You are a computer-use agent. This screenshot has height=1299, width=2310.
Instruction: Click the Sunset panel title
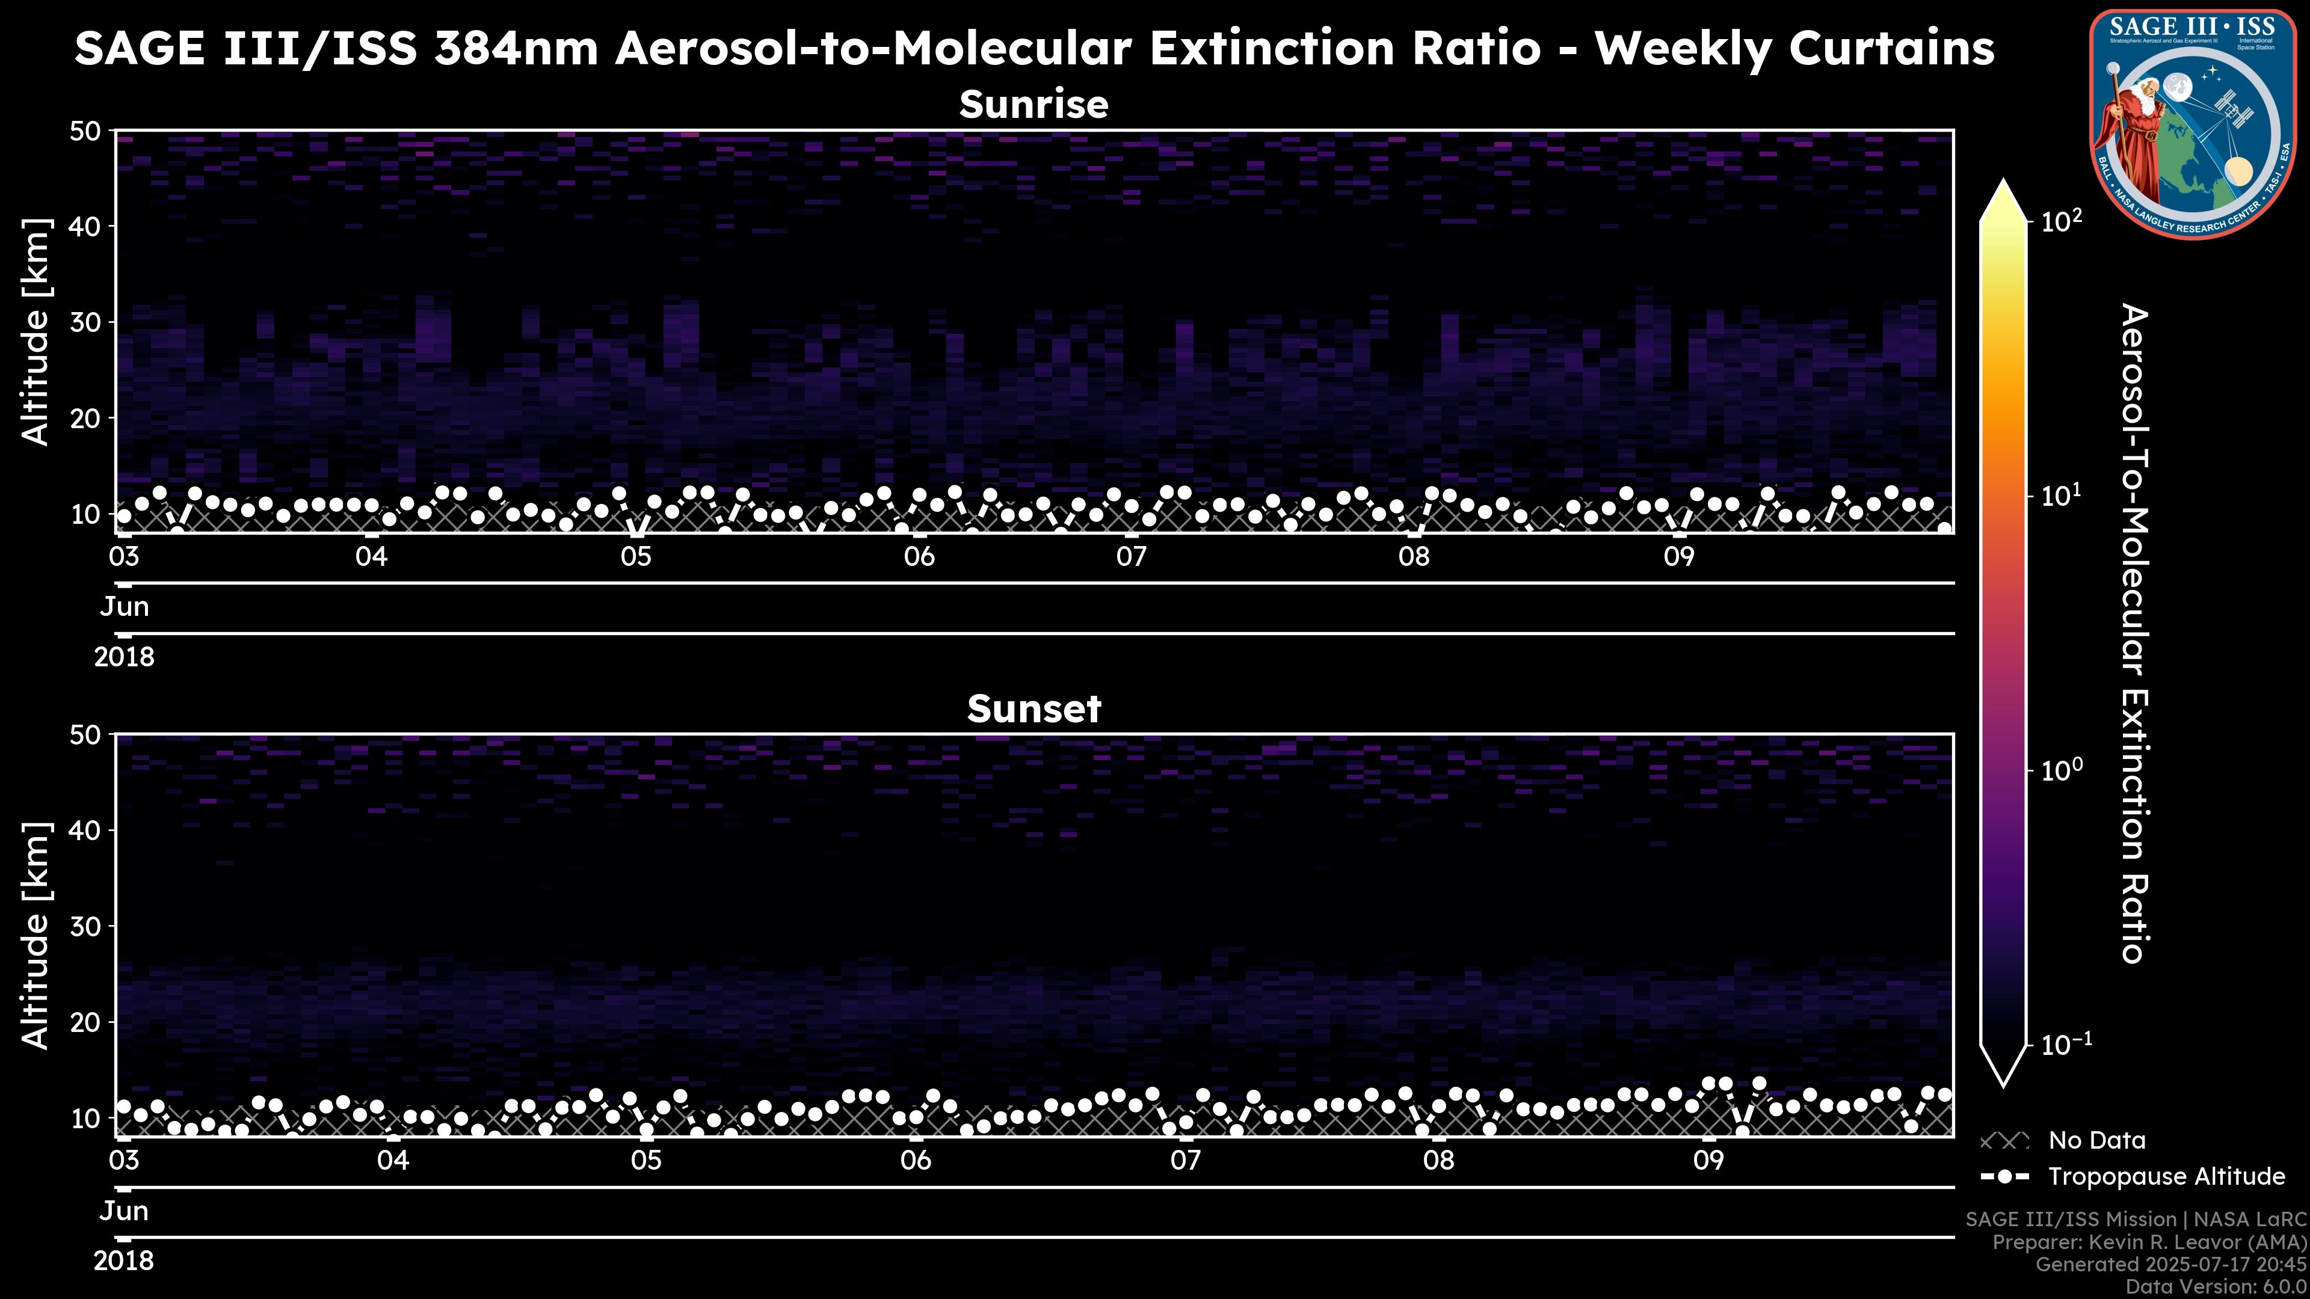1033,709
